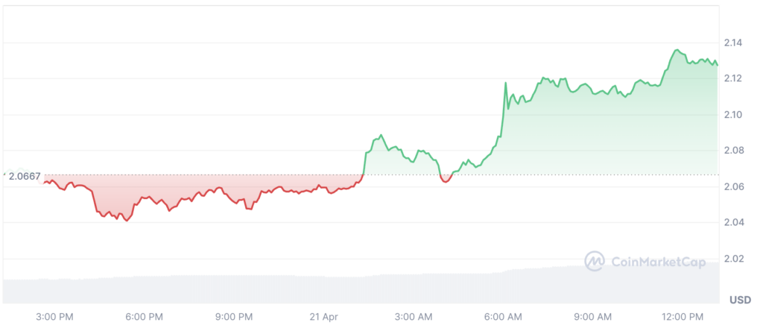The image size is (763, 334).
Task: Click the 2.10 price axis label
Action: click(x=734, y=114)
